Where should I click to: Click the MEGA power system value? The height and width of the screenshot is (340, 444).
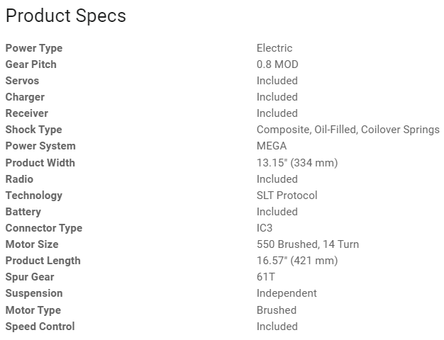[272, 146]
